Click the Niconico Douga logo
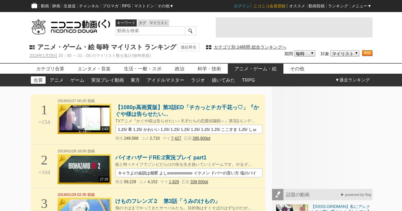This screenshot has height=211, width=402. [71, 27]
